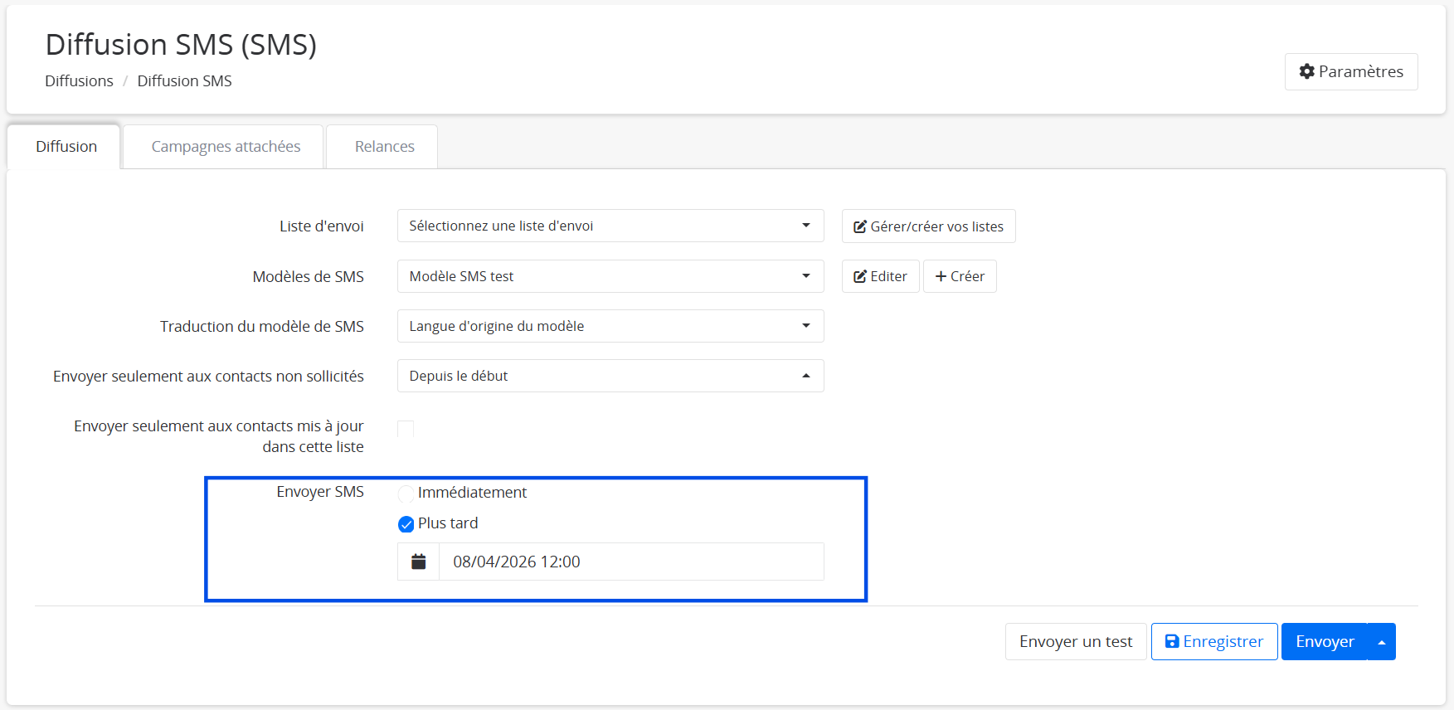Go to Diffusions breadcrumb link
The width and height of the screenshot is (1454, 710).
79,81
